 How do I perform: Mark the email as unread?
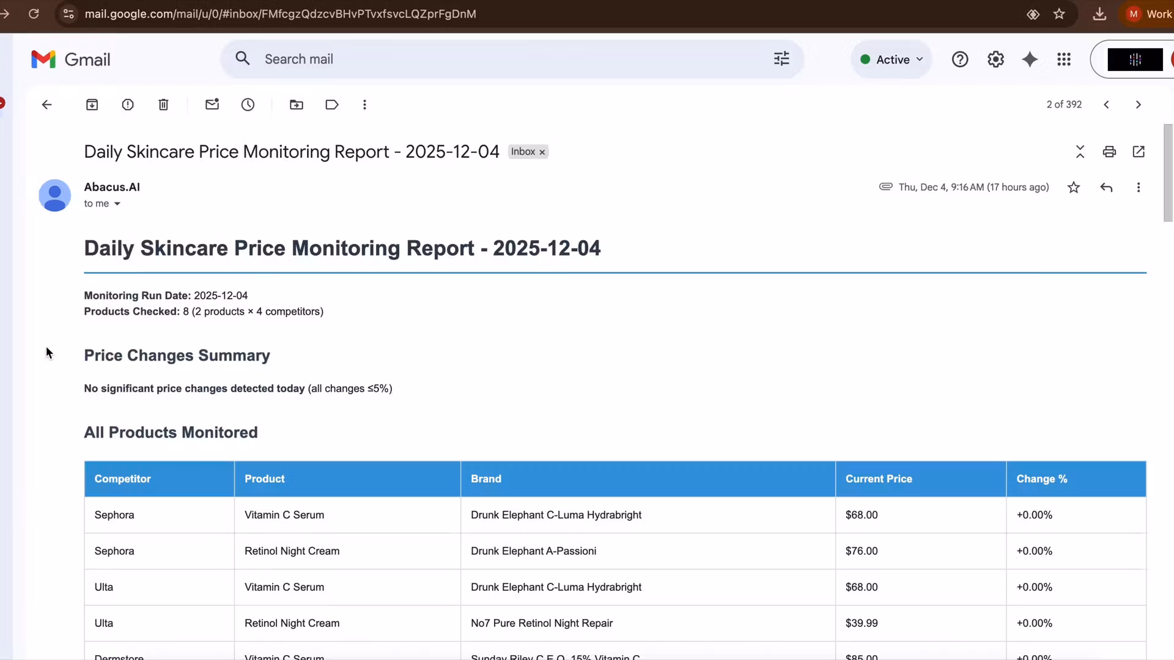(212, 105)
